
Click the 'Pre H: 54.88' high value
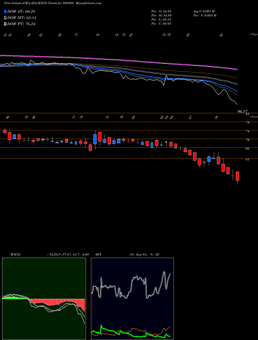point(161,15)
